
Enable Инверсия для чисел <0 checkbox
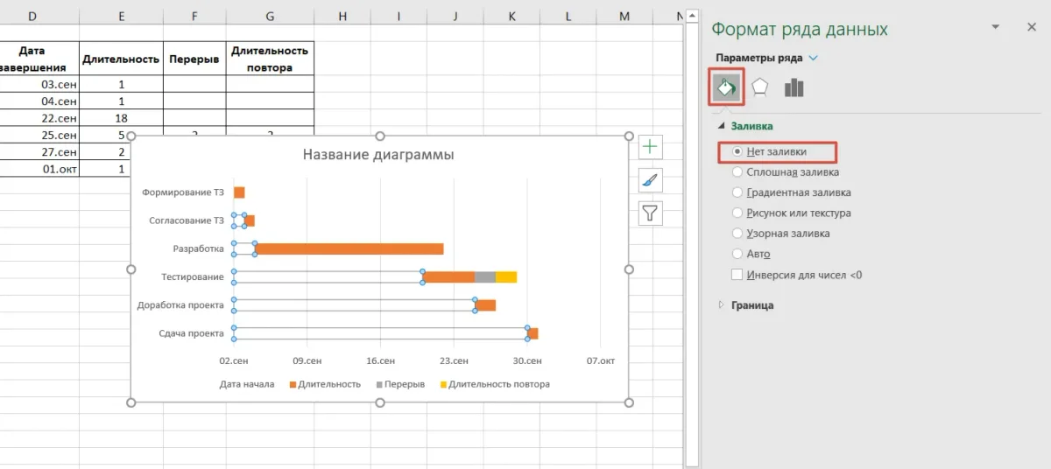click(737, 275)
